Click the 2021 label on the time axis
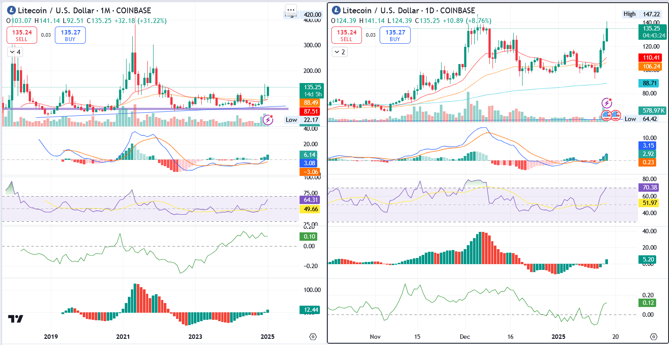669x345 pixels. point(123,337)
